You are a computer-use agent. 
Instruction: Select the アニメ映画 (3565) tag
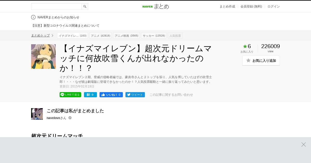[126, 35]
